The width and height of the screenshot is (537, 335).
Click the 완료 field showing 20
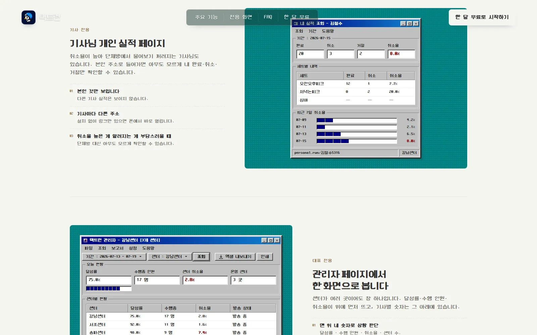[310, 54]
